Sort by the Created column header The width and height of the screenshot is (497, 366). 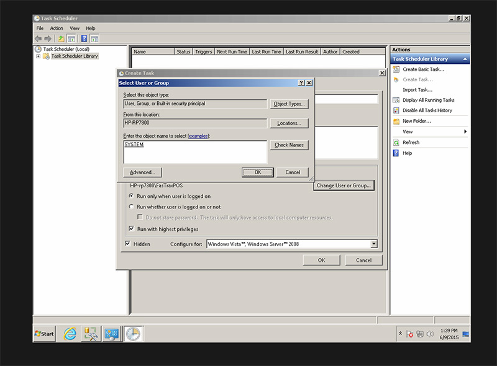click(x=363, y=51)
